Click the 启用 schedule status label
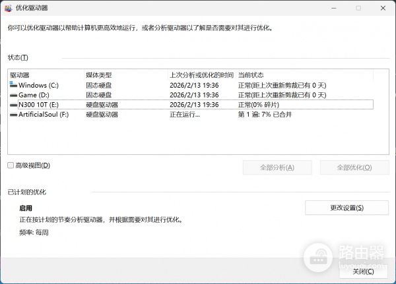 tap(26, 208)
